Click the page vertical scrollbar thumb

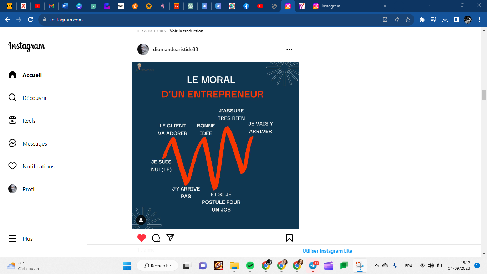coord(484,95)
